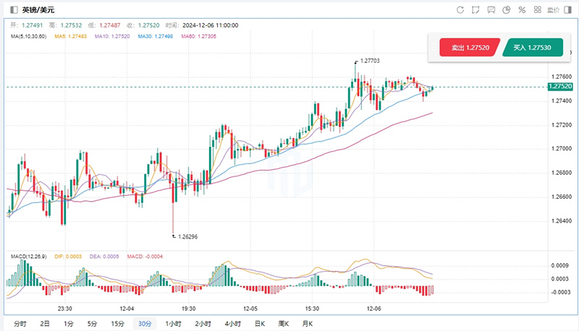
Task: Toggle the 卖价 price display
Action: (x=554, y=10)
